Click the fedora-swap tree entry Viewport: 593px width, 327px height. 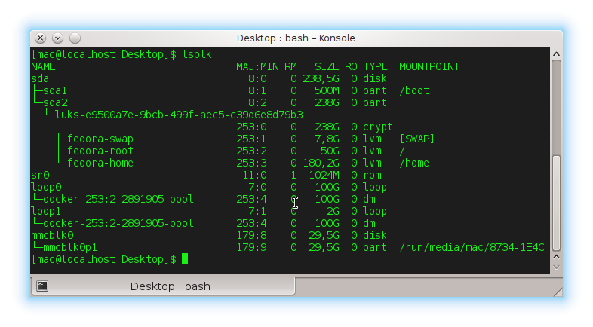[100, 139]
